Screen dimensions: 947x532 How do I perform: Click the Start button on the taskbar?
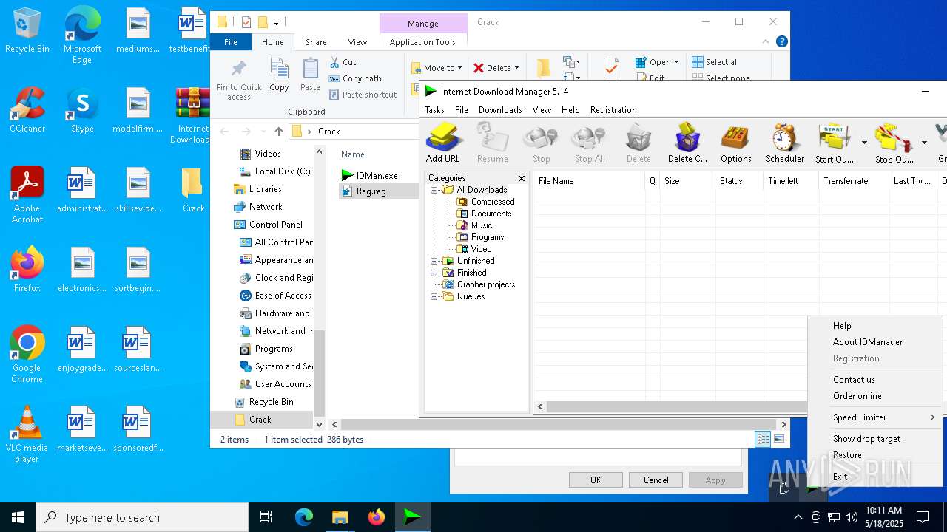18,517
